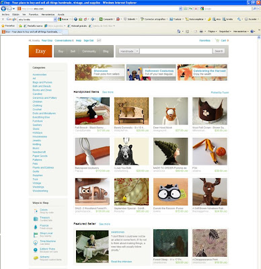The width and height of the screenshot is (261, 269).
Task: Click the Refresh icon beside address bar
Action: coord(191,9)
